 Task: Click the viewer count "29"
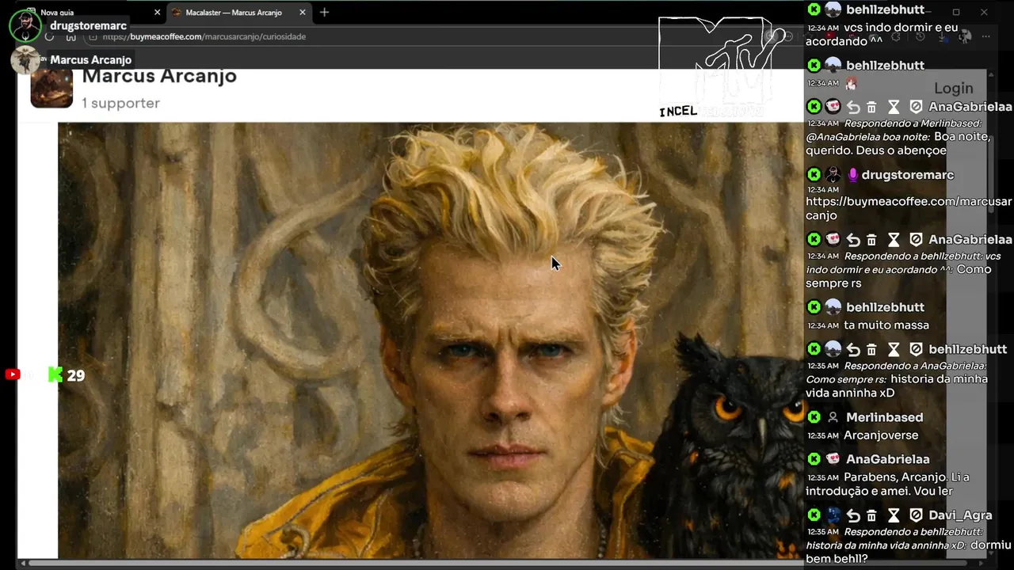click(x=76, y=376)
